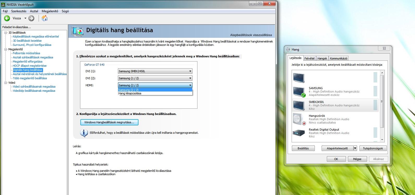The width and height of the screenshot is (415, 195).
Task: Click the Realtek Digital Output device icon
Action: tap(299, 133)
